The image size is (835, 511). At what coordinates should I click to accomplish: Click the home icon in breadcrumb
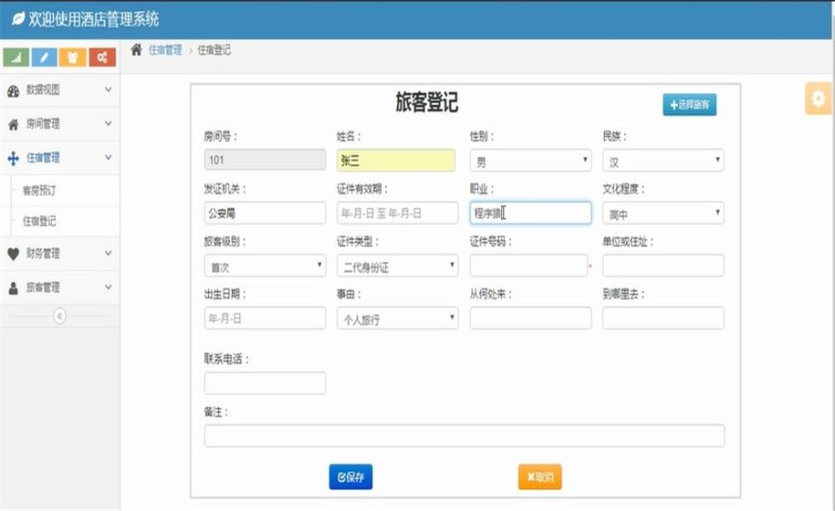pyautogui.click(x=136, y=49)
